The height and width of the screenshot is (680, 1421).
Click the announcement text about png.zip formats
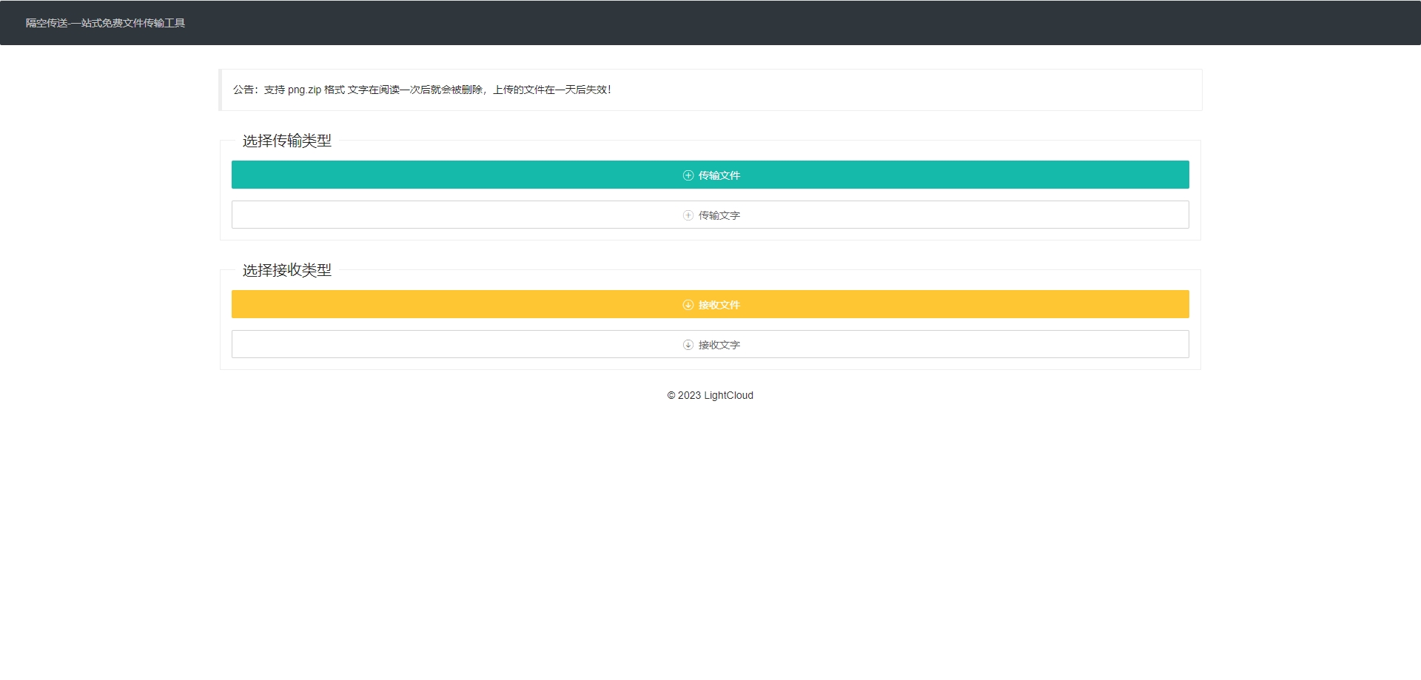pyautogui.click(x=422, y=90)
